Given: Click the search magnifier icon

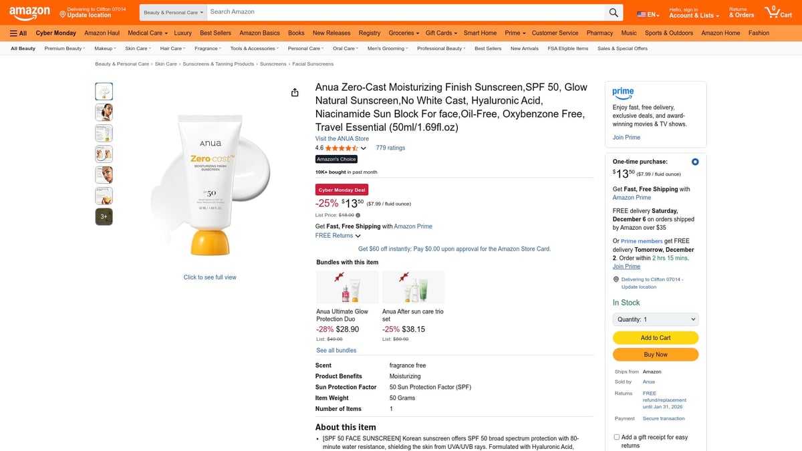Looking at the screenshot, I should 613,11.
